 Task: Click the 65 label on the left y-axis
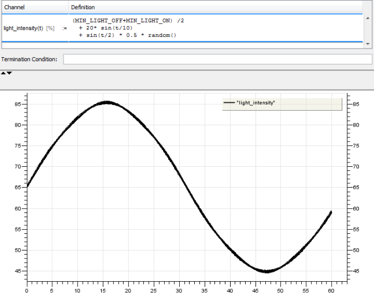coord(17,188)
